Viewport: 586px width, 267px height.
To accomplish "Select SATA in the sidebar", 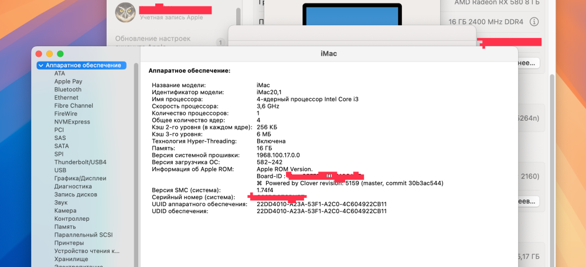I will [x=62, y=146].
